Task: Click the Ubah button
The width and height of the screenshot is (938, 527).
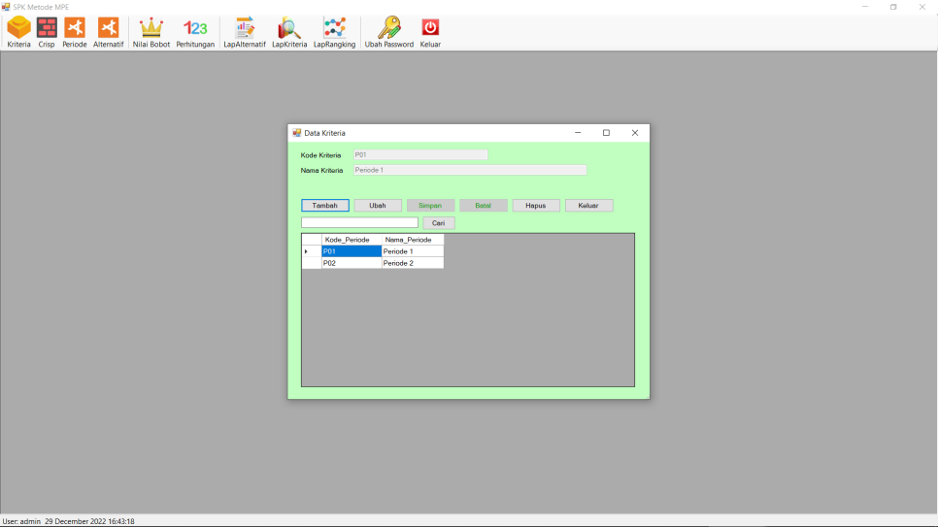Action: point(378,205)
